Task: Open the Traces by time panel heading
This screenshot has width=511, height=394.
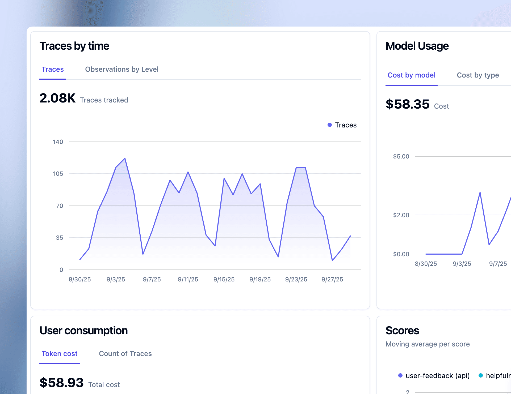Action: 74,46
